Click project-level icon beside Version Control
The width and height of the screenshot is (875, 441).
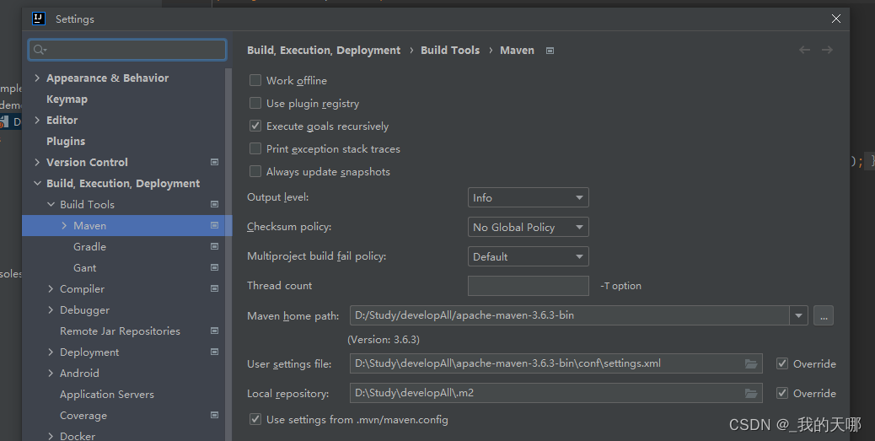coord(214,162)
